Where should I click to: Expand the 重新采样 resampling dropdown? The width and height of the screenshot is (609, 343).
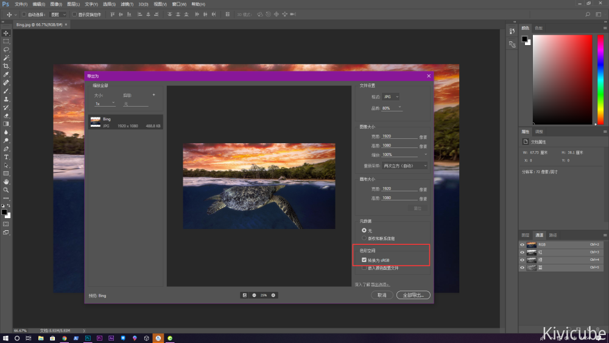(x=404, y=166)
